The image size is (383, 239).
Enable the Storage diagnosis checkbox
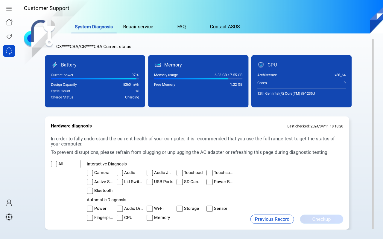tap(180, 209)
